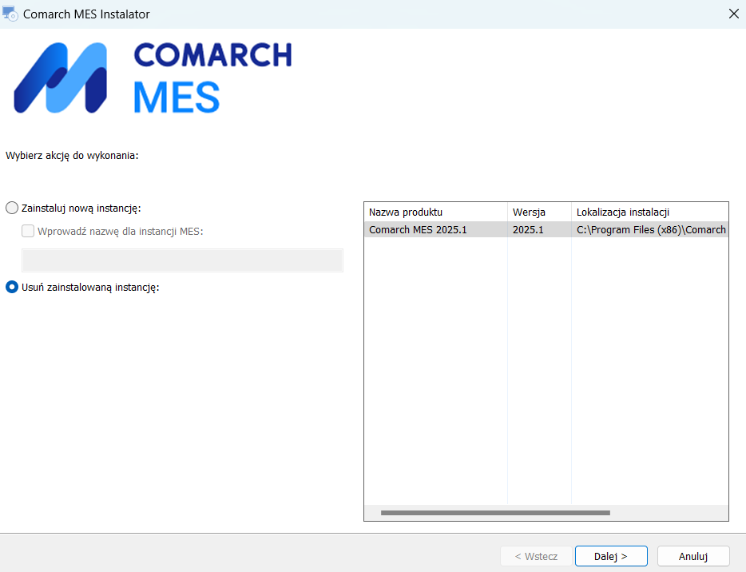
Task: Click the blue M emblem of the logo
Action: [x=61, y=77]
